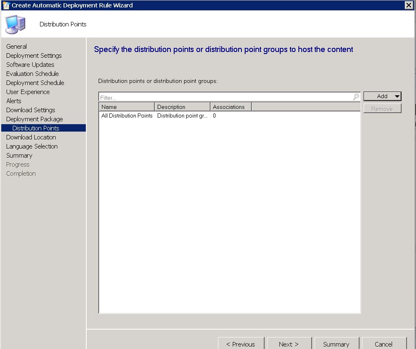The width and height of the screenshot is (416, 349).
Task: Click the Previous button
Action: [x=241, y=344]
